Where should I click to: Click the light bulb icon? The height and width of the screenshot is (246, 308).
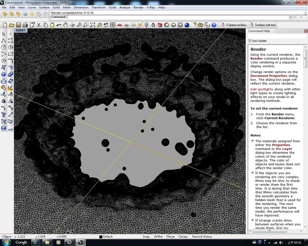click(x=146, y=25)
